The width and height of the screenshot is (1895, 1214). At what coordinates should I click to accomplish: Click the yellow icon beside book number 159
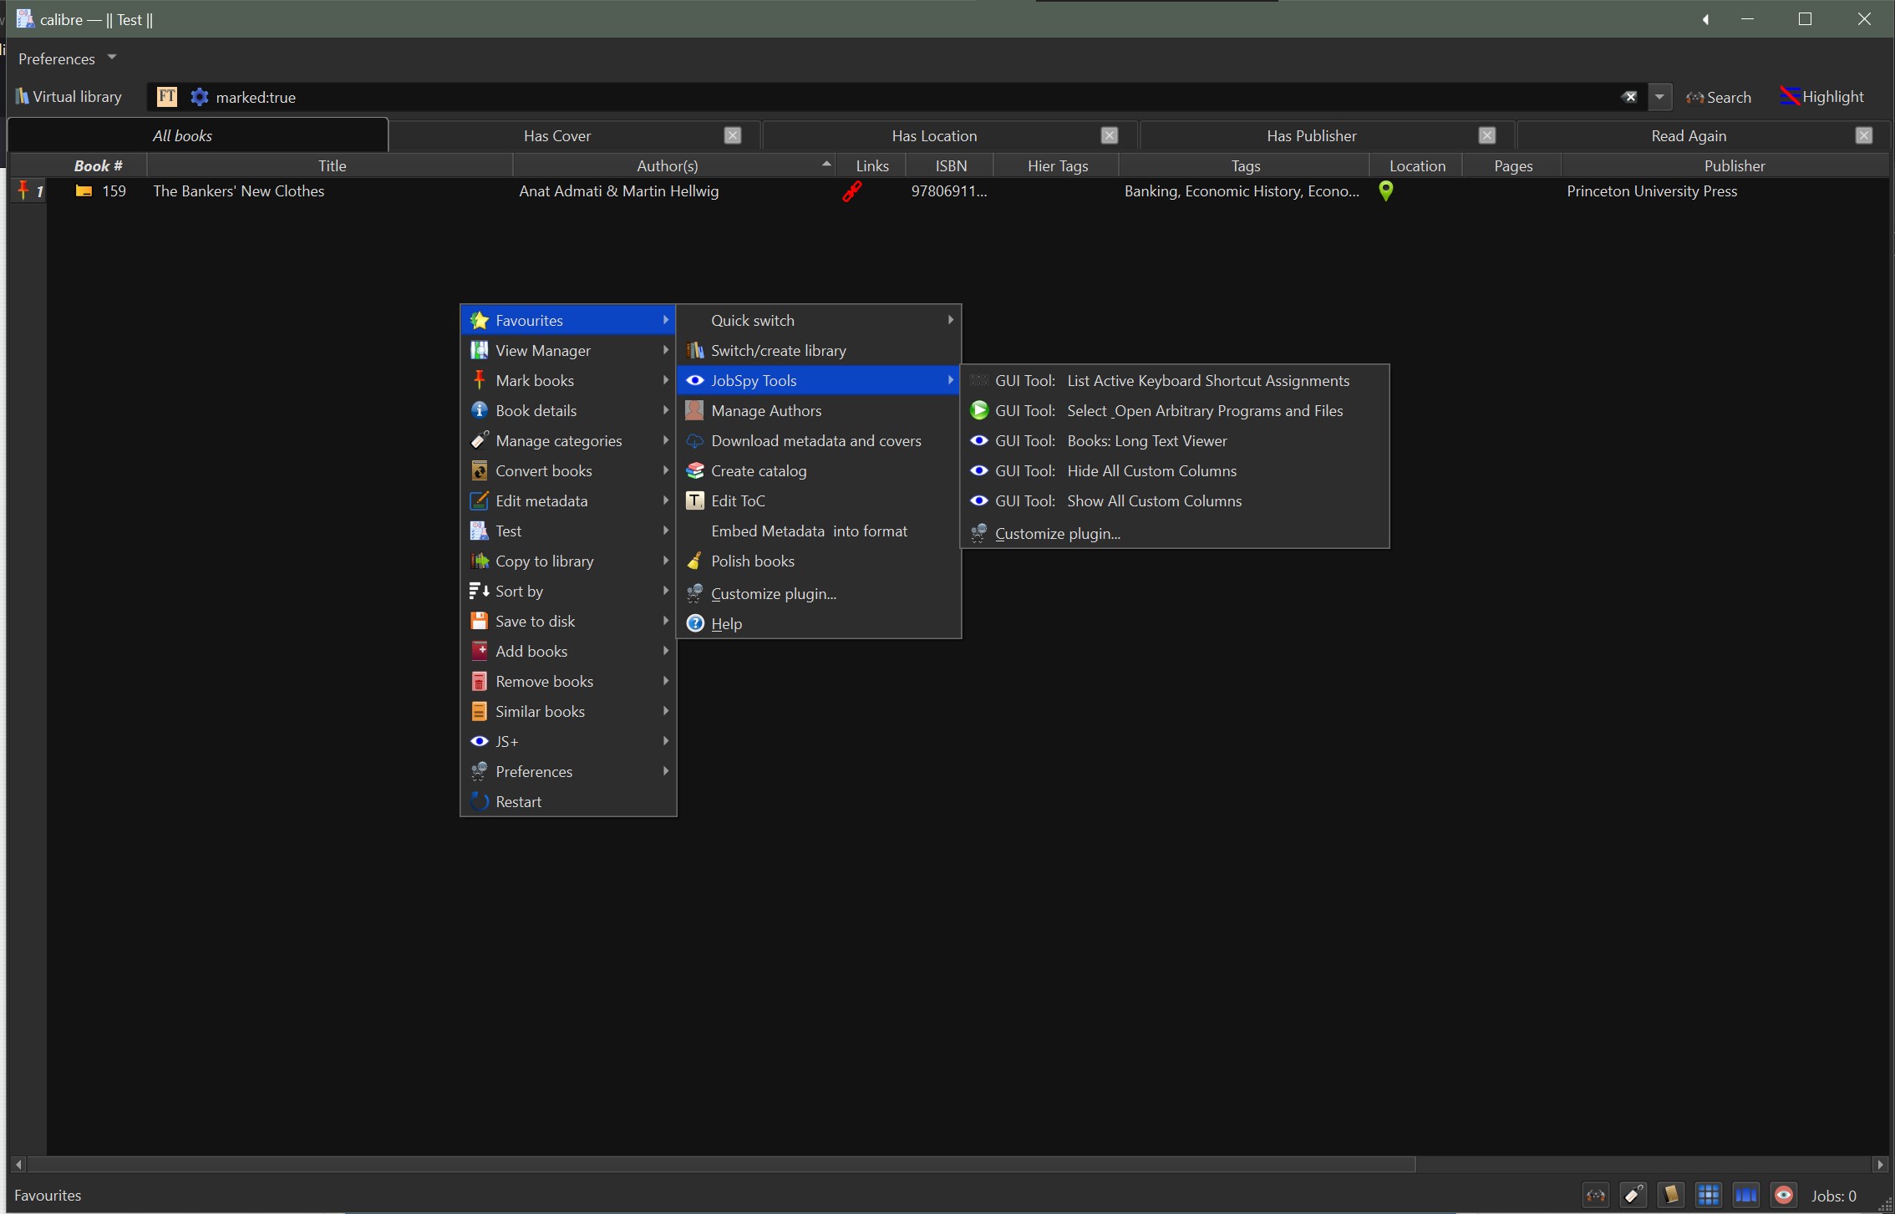[x=84, y=191]
